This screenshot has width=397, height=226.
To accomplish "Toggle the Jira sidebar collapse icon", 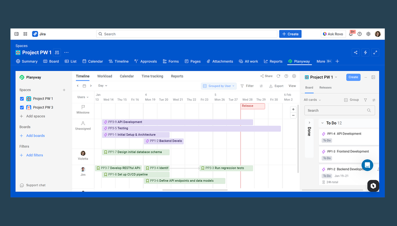I will coord(16,34).
